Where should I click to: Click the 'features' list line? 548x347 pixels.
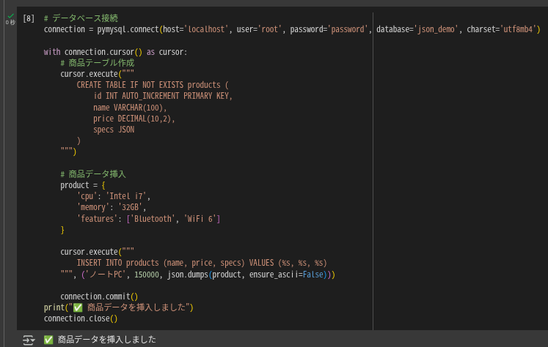pyautogui.click(x=148, y=219)
